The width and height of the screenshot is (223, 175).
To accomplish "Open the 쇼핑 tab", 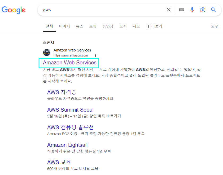I will pos(93,26).
